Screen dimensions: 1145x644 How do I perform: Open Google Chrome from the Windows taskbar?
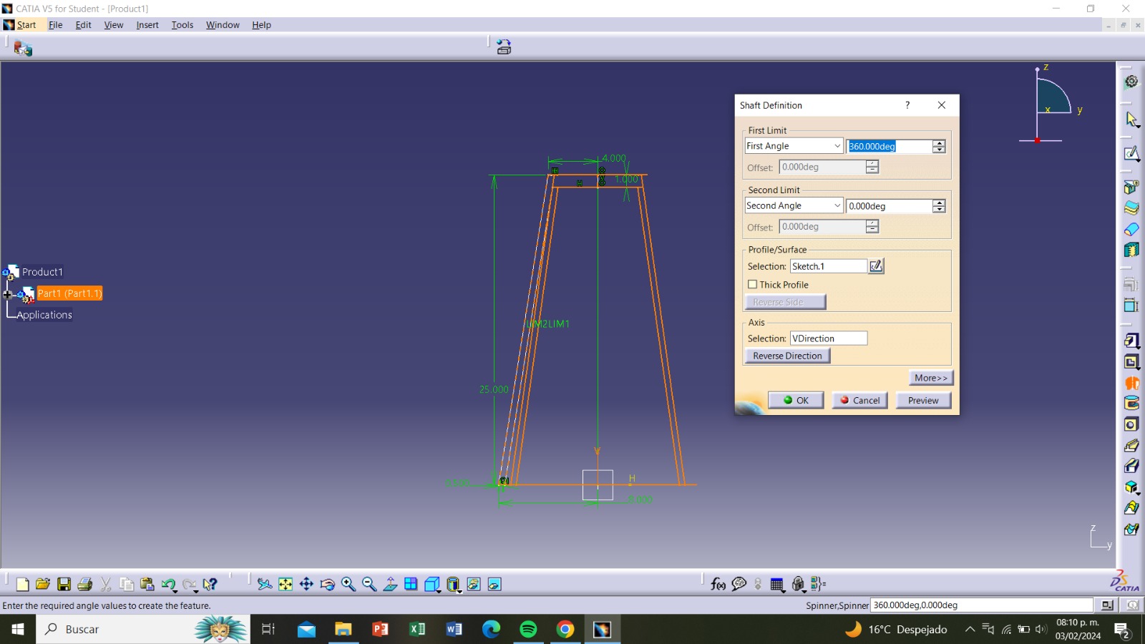coord(565,629)
